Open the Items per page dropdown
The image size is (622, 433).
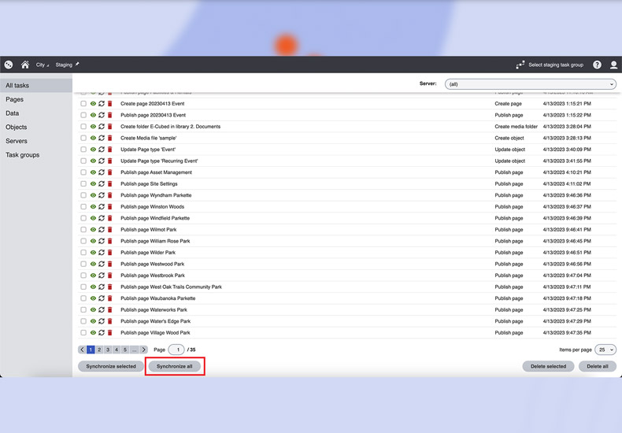(x=606, y=350)
